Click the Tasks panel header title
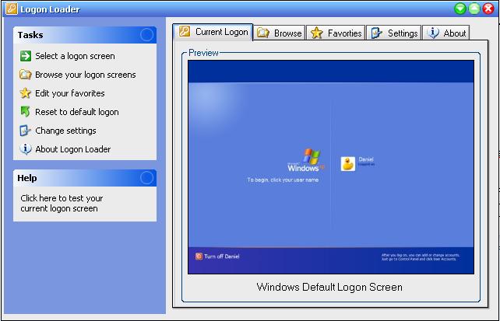 coord(30,35)
